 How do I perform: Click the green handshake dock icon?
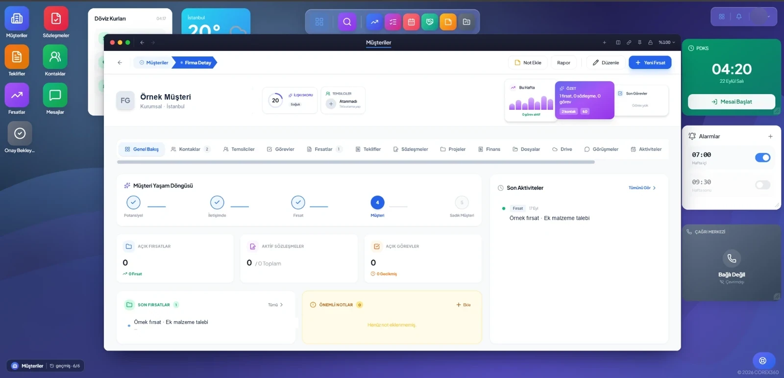[430, 22]
